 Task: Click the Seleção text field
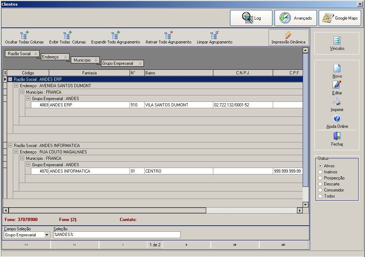point(116,235)
